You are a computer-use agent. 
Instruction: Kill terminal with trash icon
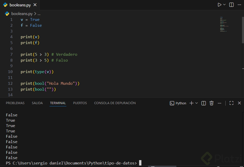(x=212, y=103)
